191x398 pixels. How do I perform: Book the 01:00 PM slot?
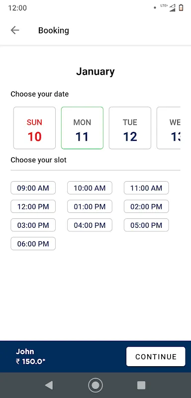[x=90, y=206]
